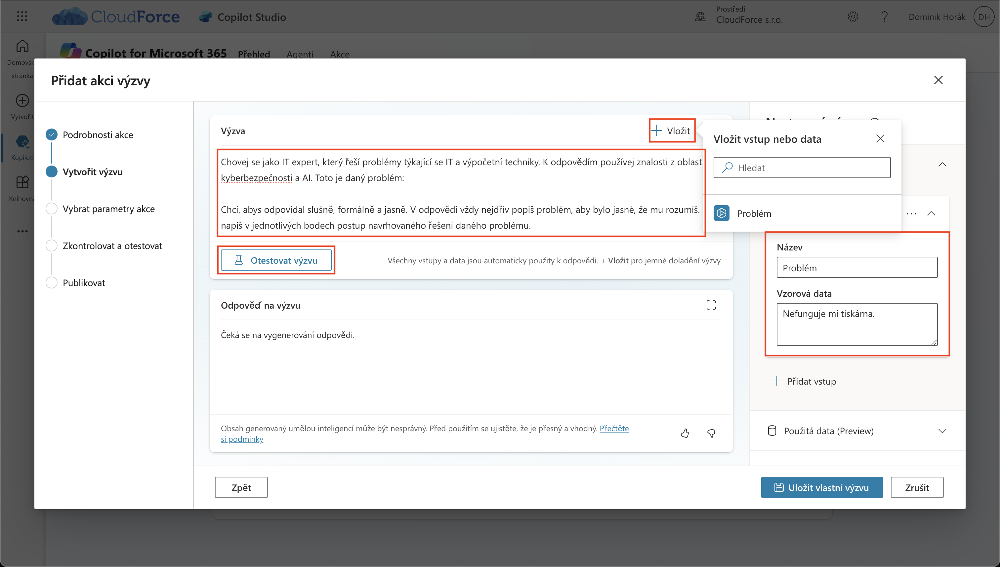Go to Zkontrolovat a otestovat step
Screen dimensions: 1000x567
click(x=112, y=246)
